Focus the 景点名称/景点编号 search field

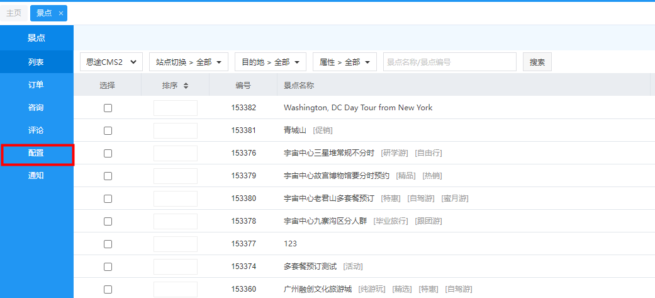pyautogui.click(x=449, y=62)
